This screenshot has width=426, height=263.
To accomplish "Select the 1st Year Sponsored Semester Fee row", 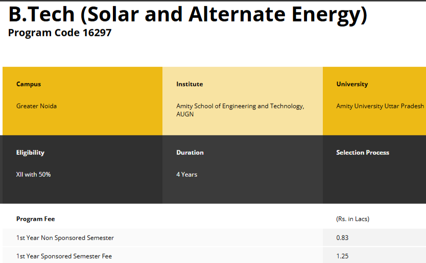I will pos(64,256).
